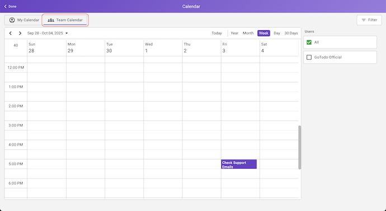
Task: Click the calendar vertical scrollbar
Action: click(300, 147)
